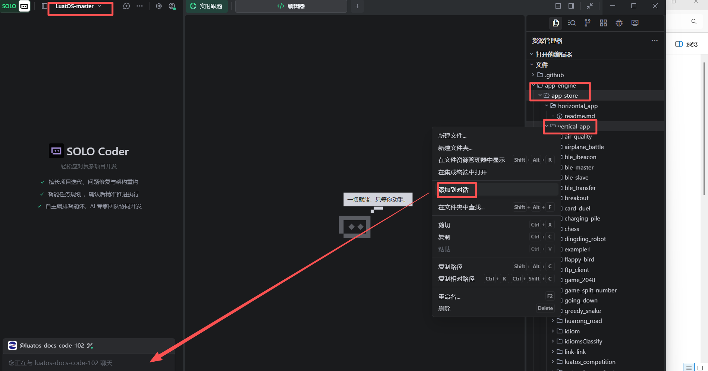Screen dimensions: 708x371
Task: Open the Search view in the side panel
Action: pyautogui.click(x=572, y=23)
